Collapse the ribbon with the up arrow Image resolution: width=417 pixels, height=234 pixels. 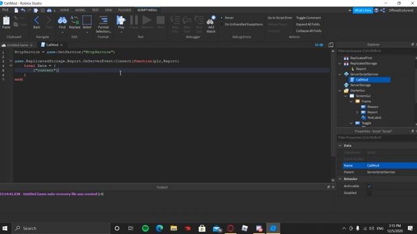point(349,10)
